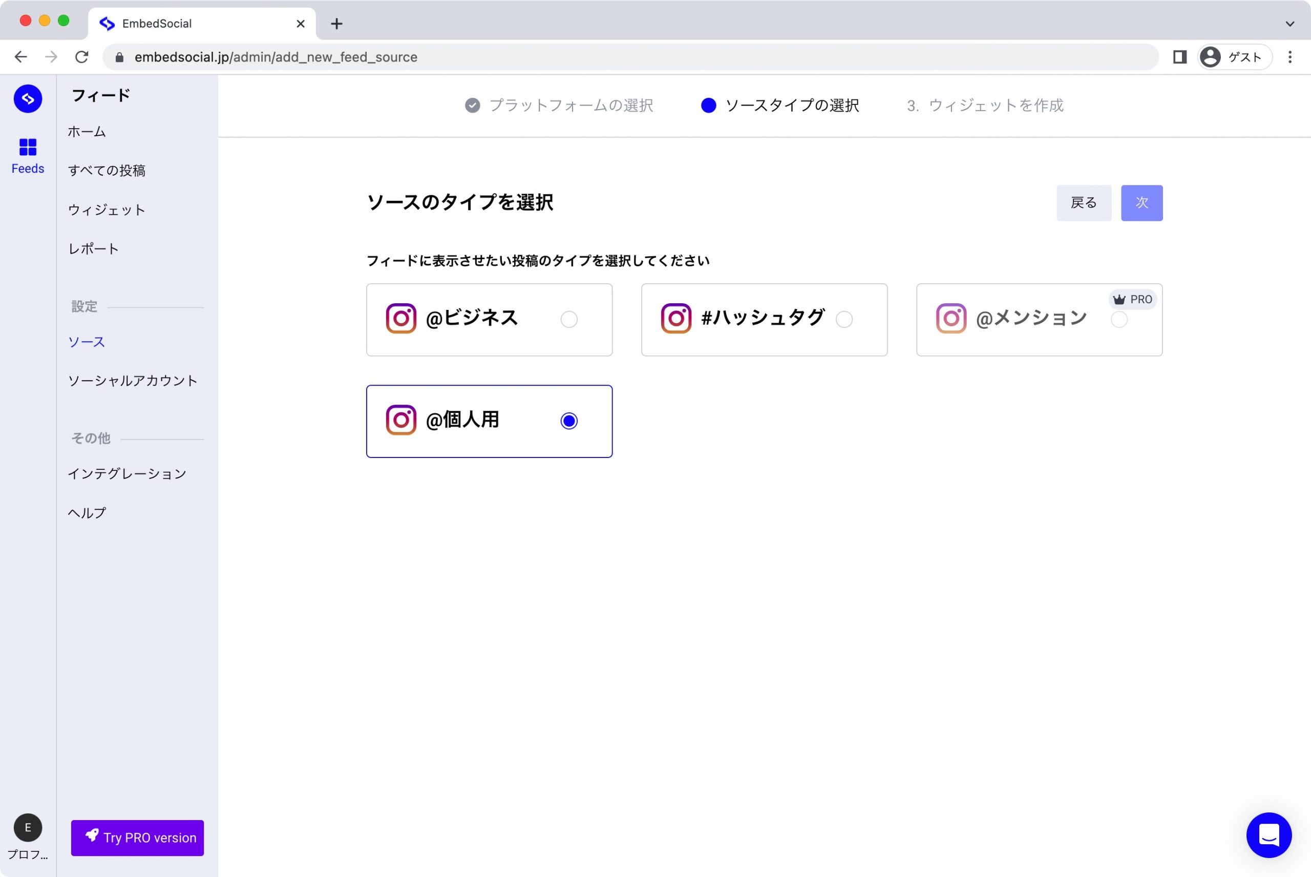Click the PRO crown badge
This screenshot has height=877, width=1311.
1132,300
